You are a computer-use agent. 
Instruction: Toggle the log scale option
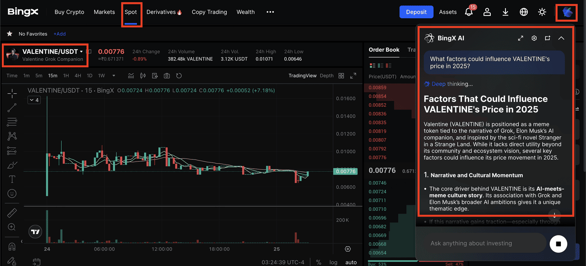tap(333, 262)
